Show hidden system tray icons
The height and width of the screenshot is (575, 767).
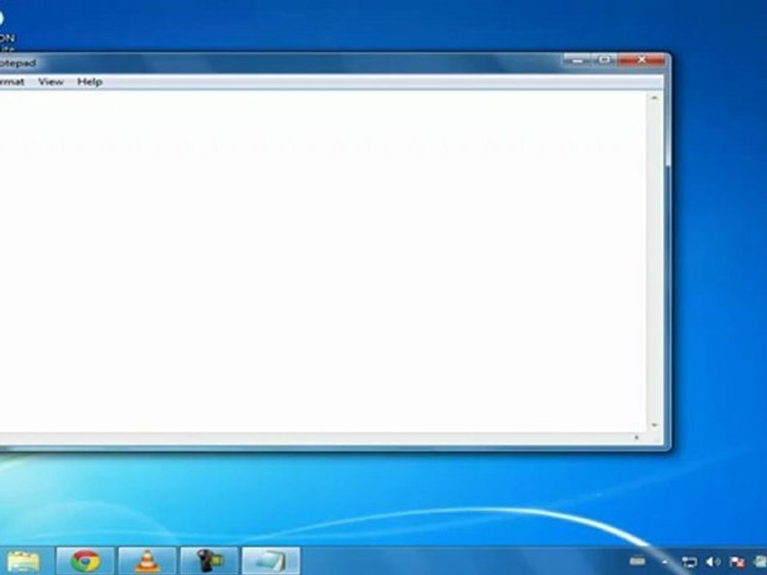coord(666,561)
